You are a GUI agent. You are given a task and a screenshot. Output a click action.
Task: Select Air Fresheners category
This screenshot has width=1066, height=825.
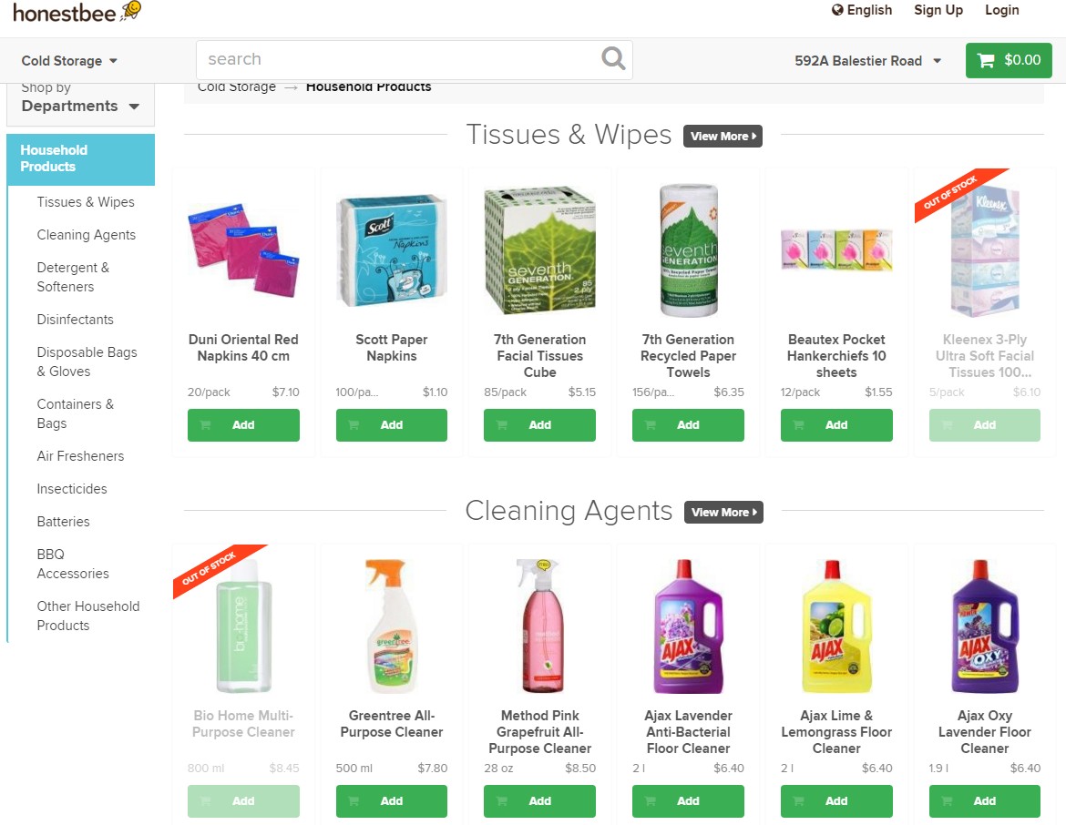[80, 456]
